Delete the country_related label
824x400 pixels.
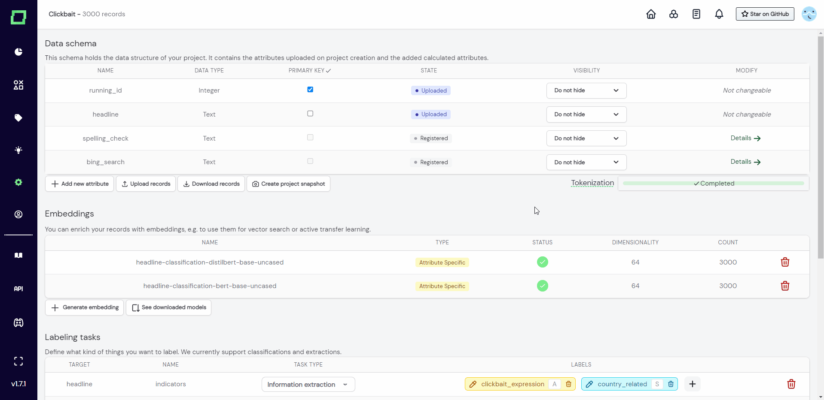click(671, 384)
